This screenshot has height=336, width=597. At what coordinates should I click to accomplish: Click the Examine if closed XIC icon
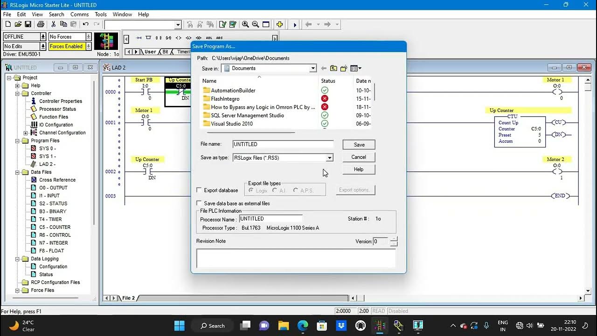[159, 38]
